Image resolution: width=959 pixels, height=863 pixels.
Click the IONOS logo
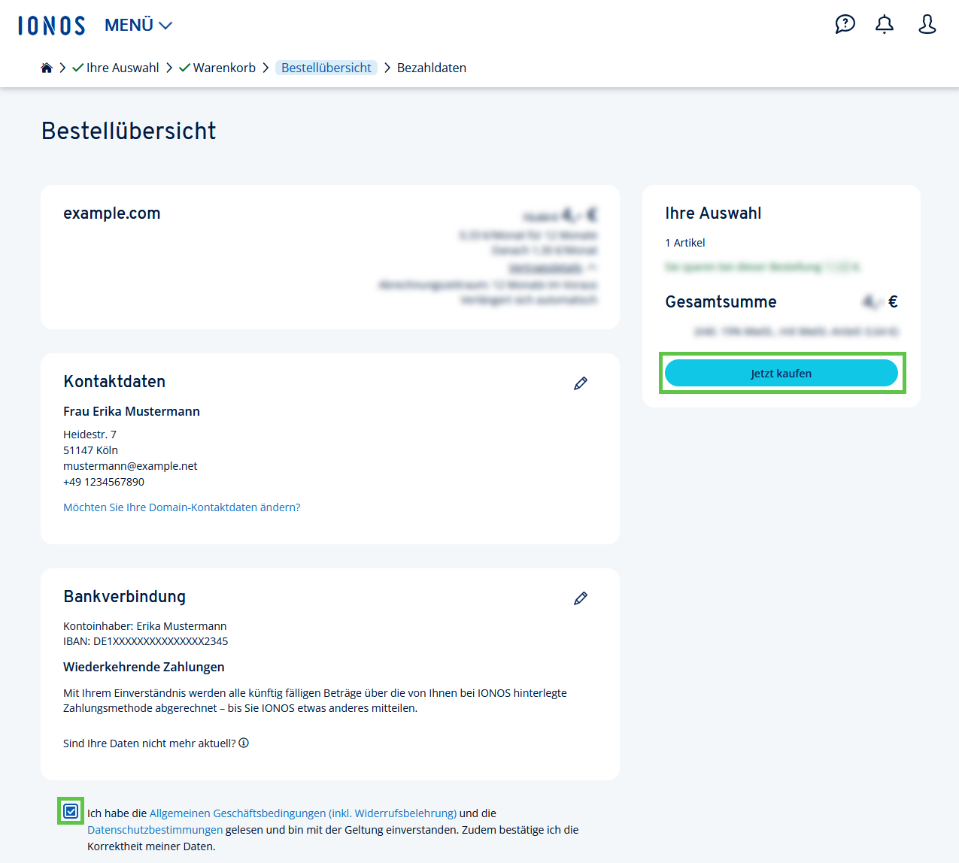(x=50, y=25)
